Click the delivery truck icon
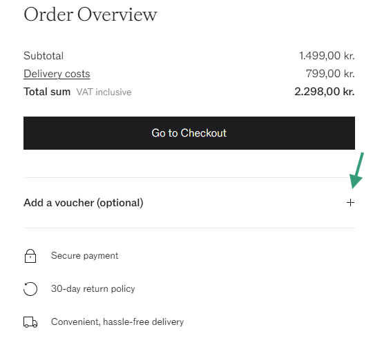The height and width of the screenshot is (338, 373). [30, 322]
